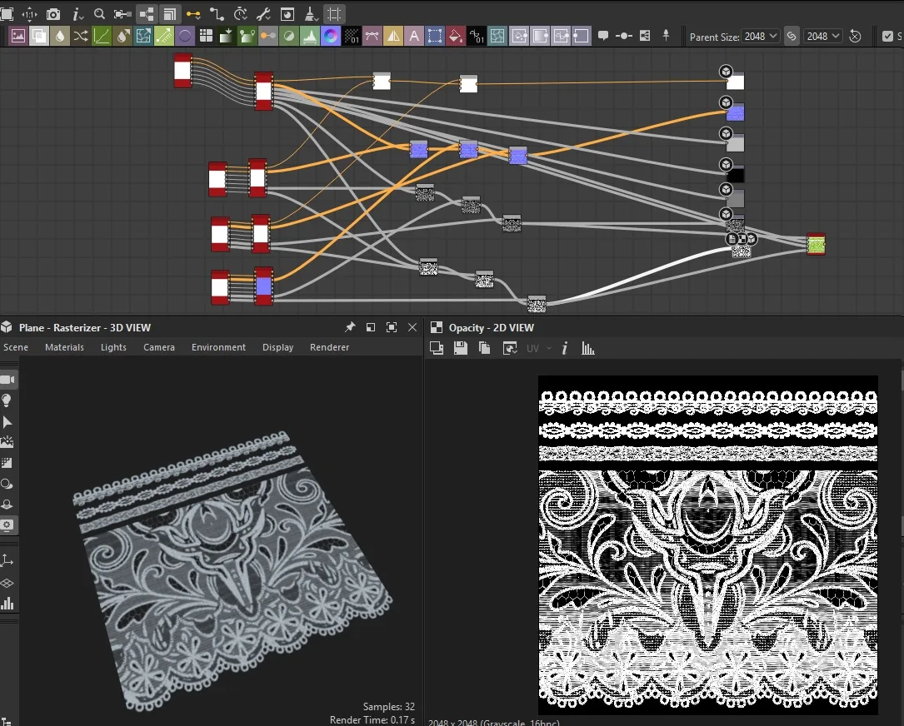Open the timing stopwatch dropdown

(x=241, y=14)
